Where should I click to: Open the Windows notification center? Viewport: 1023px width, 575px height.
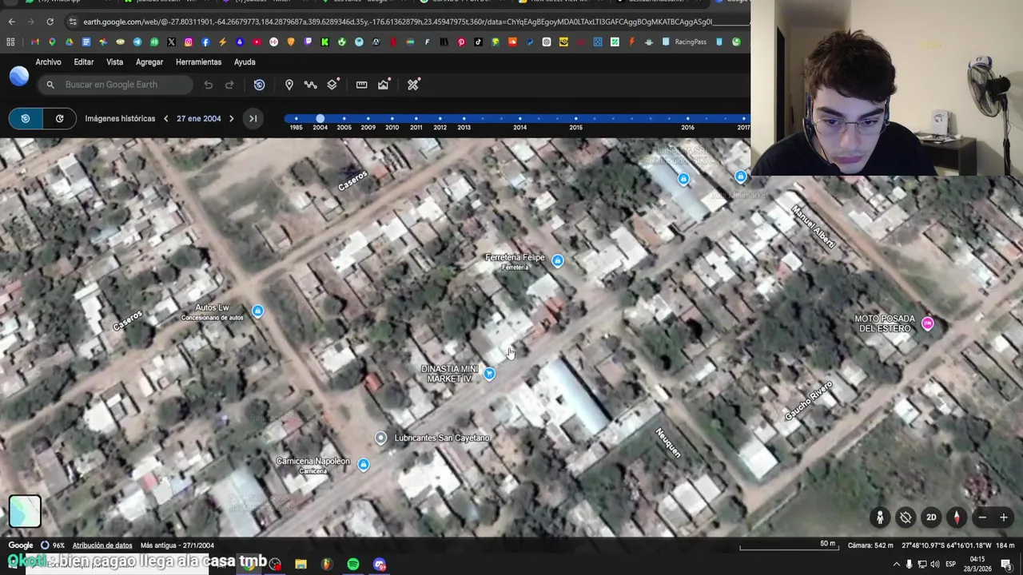tap(1006, 564)
